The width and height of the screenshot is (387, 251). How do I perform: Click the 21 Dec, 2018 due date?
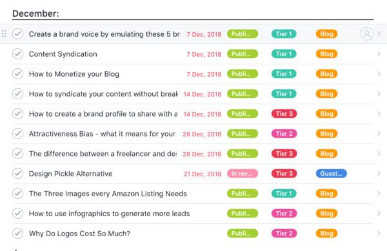pos(203,174)
